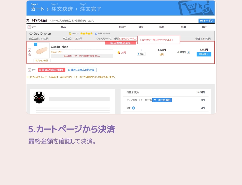242x185 pixels.
Task: Click the 即時購入 buy now button
Action: pos(204,54)
